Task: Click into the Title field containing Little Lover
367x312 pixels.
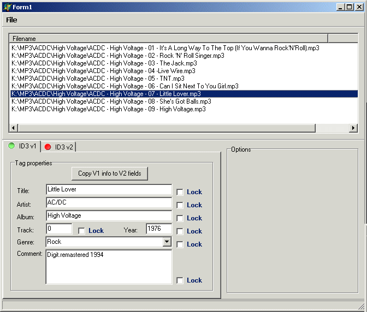Action: click(109, 189)
